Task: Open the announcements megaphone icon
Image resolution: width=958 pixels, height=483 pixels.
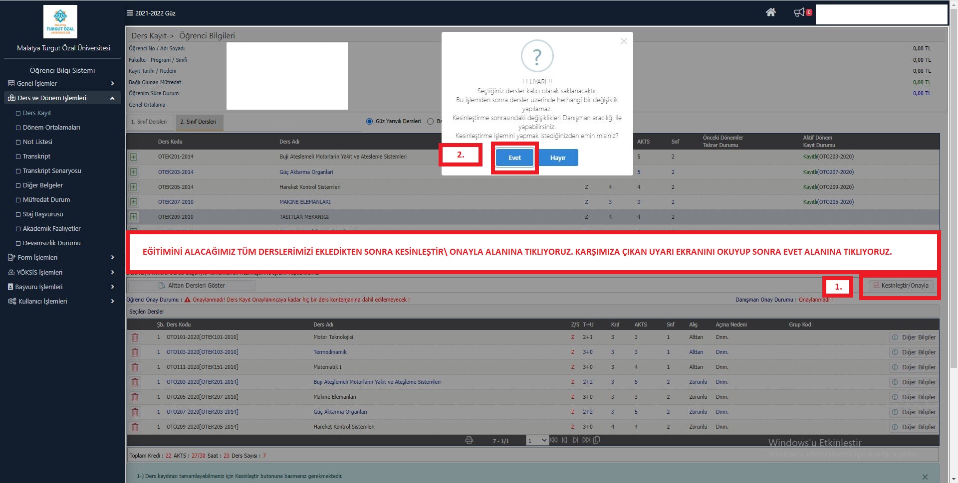Action: tap(799, 12)
